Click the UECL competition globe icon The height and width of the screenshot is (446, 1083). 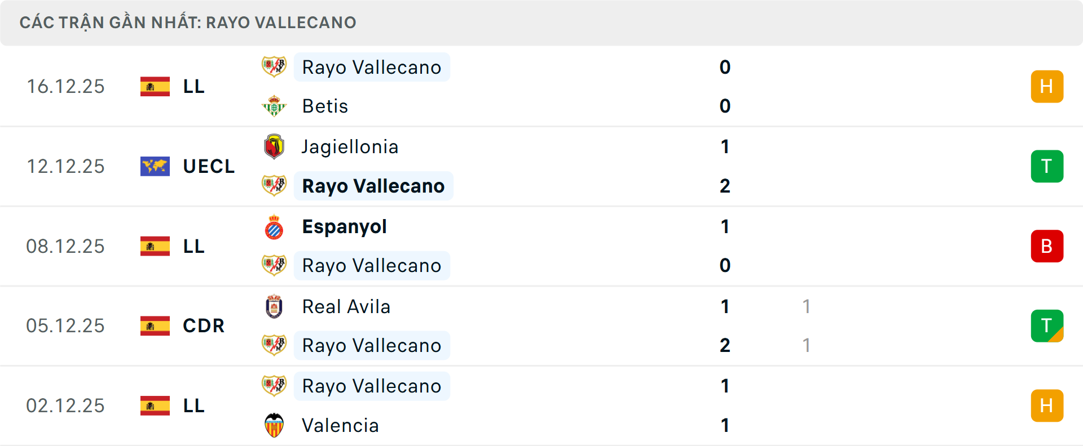[155, 166]
